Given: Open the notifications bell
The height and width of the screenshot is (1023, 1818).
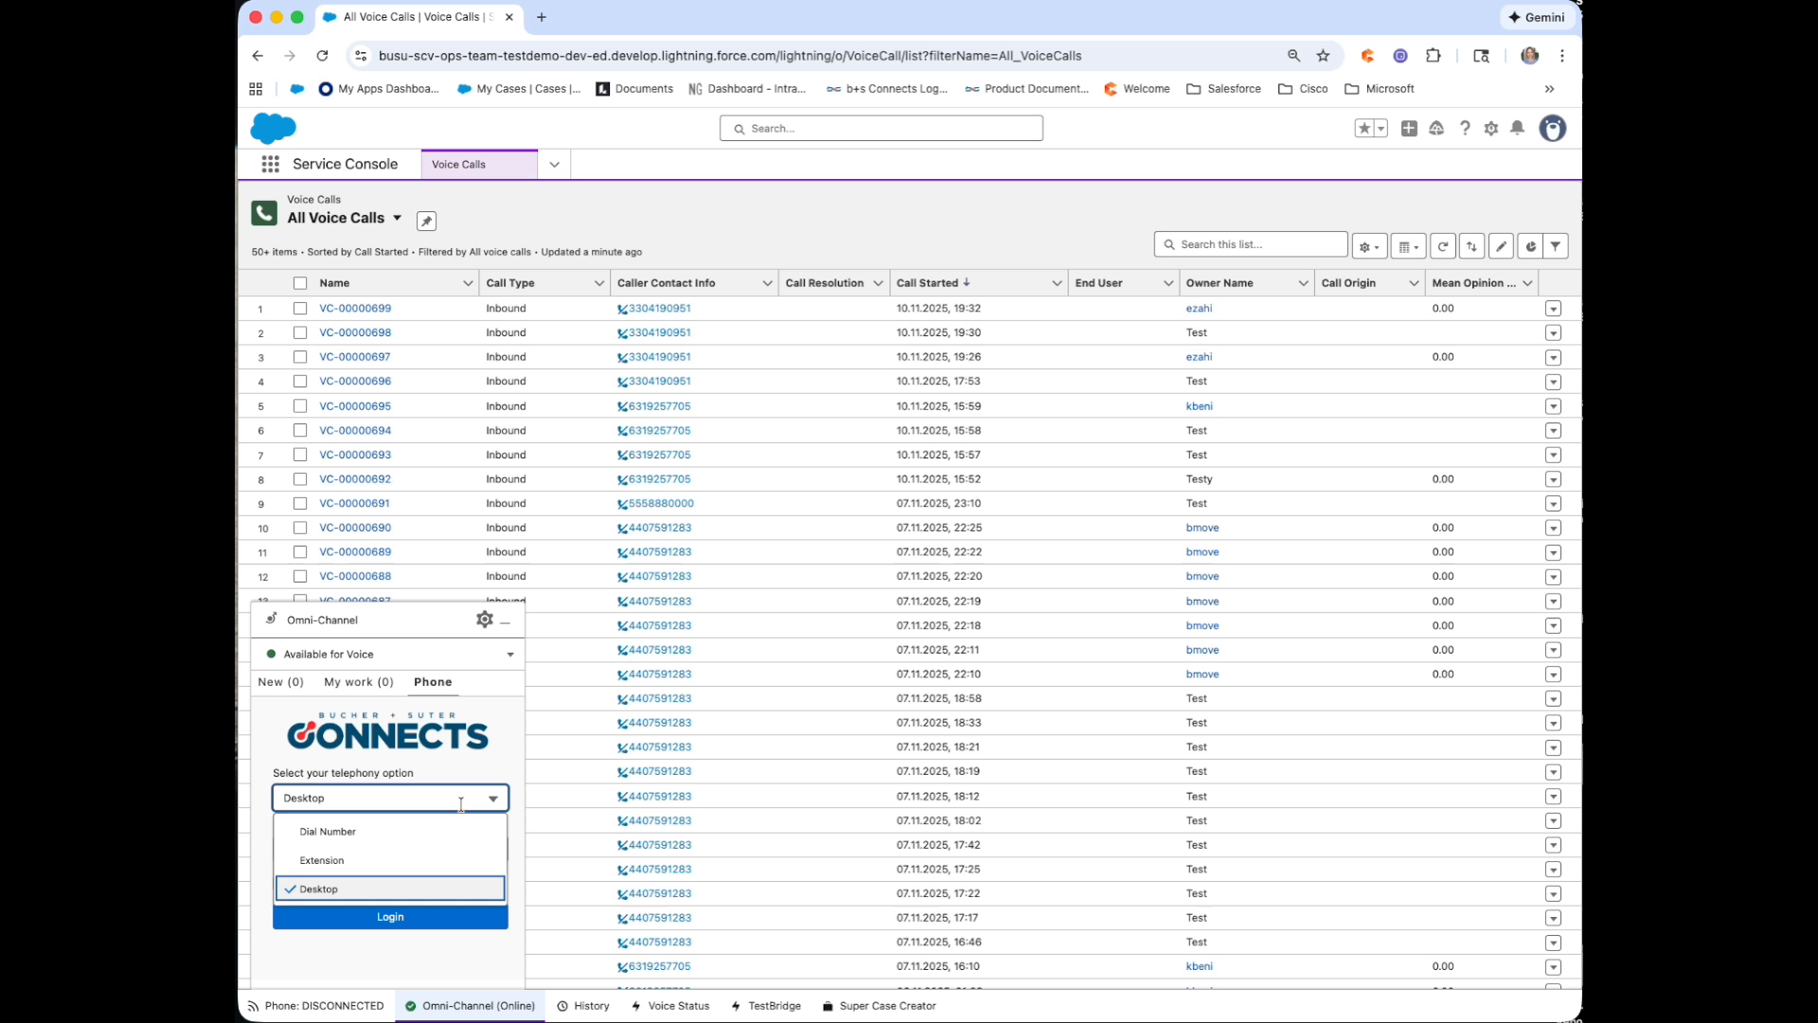Looking at the screenshot, I should pos(1518,128).
